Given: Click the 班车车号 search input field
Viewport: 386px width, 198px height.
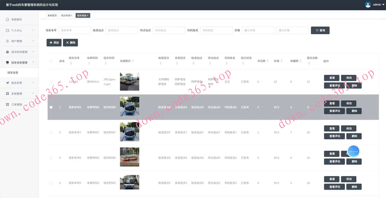Looking at the screenshot, I should 74,30.
